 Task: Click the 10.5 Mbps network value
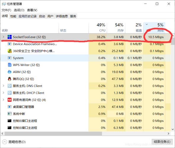(156, 37)
